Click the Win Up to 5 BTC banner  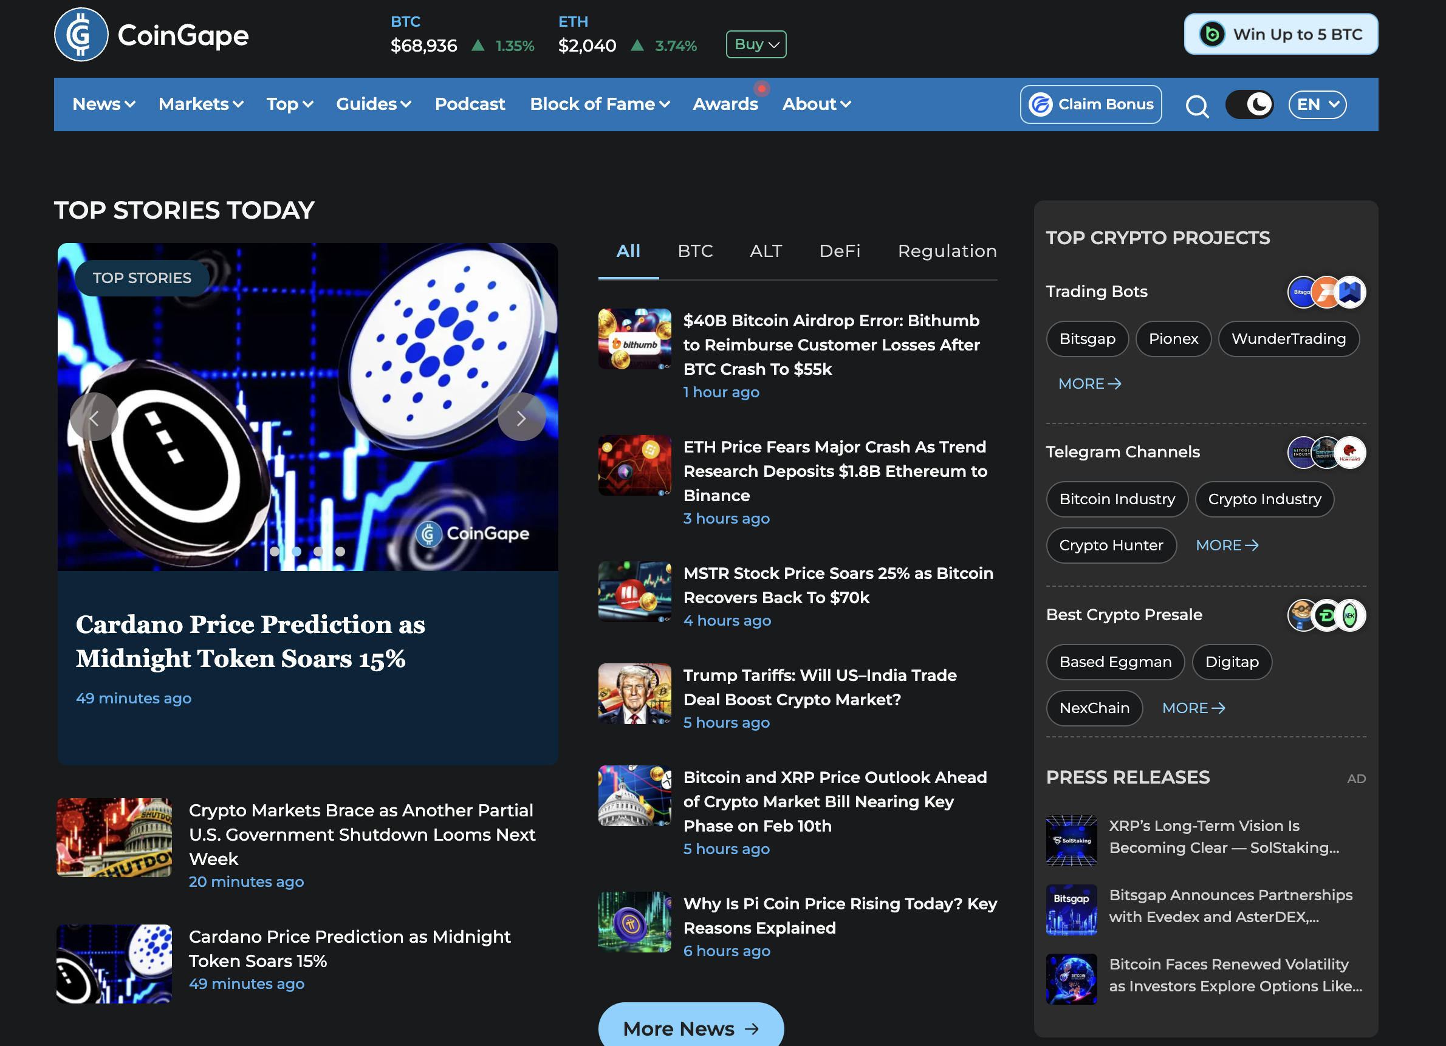tap(1280, 35)
